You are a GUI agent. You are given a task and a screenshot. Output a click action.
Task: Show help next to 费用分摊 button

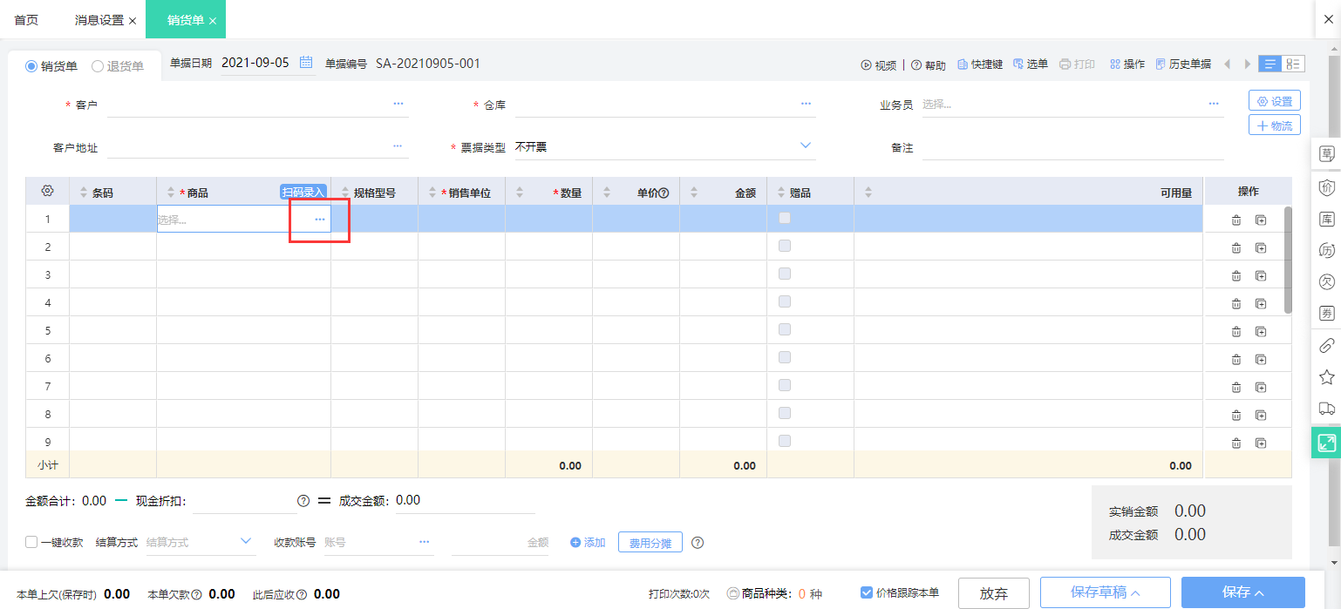pyautogui.click(x=698, y=543)
